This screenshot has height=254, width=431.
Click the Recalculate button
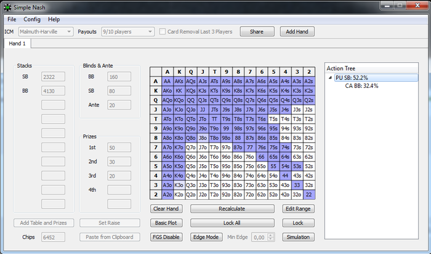tap(232, 208)
